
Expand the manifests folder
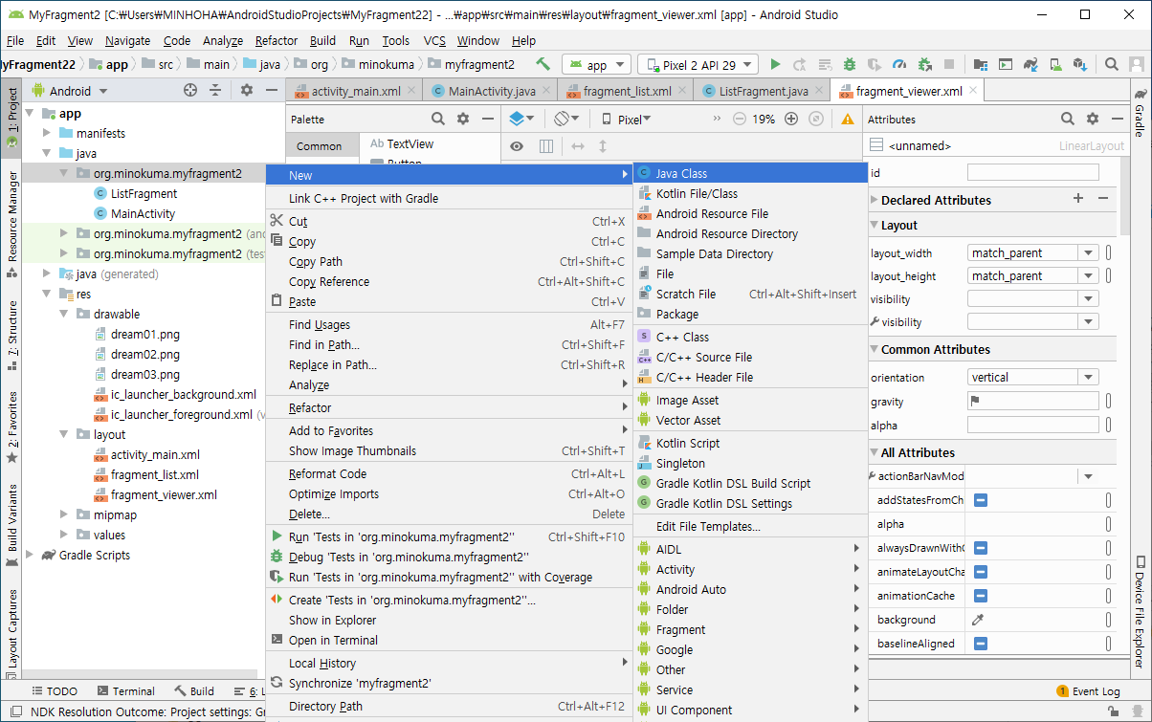(x=46, y=133)
